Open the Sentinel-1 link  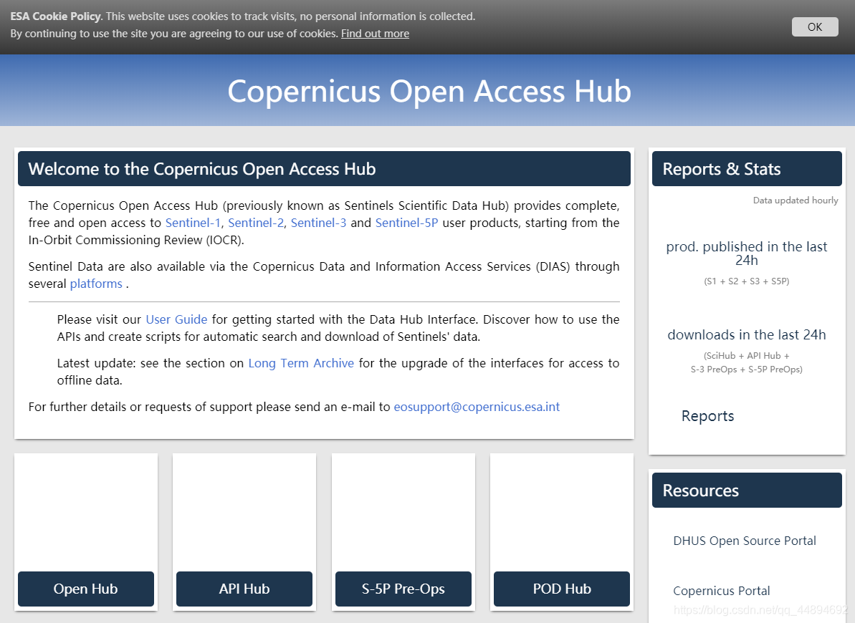[194, 223]
